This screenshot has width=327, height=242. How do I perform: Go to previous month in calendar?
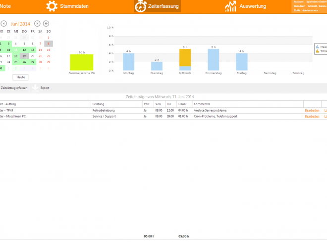(4, 24)
